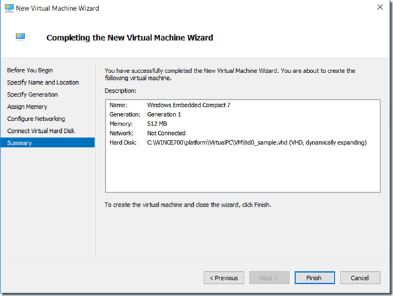Cancel the New Virtual Machine Wizard
393x296 pixels.
click(x=360, y=278)
